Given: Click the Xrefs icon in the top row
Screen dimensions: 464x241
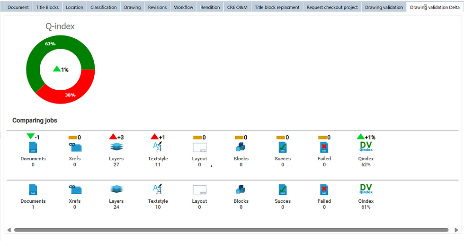Looking at the screenshot, I should coord(75,147).
